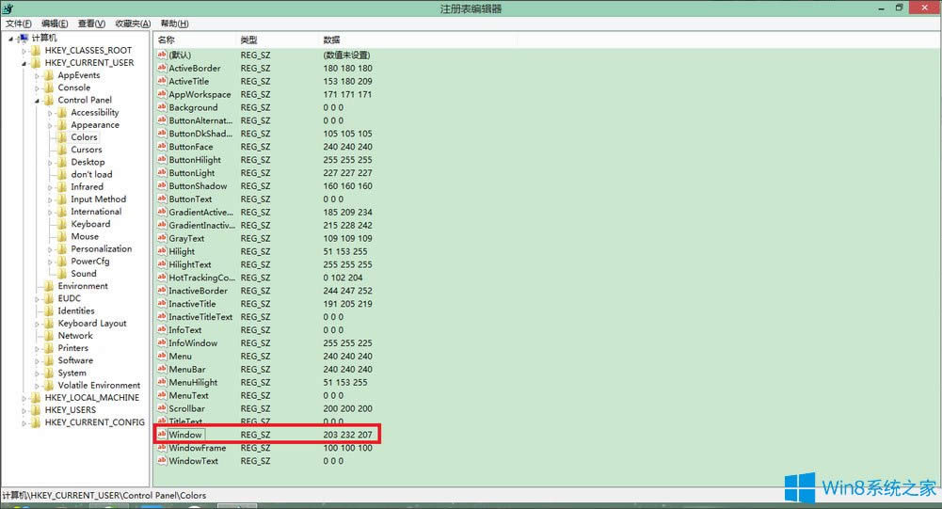Select the InactiveBorder value name

(x=198, y=291)
